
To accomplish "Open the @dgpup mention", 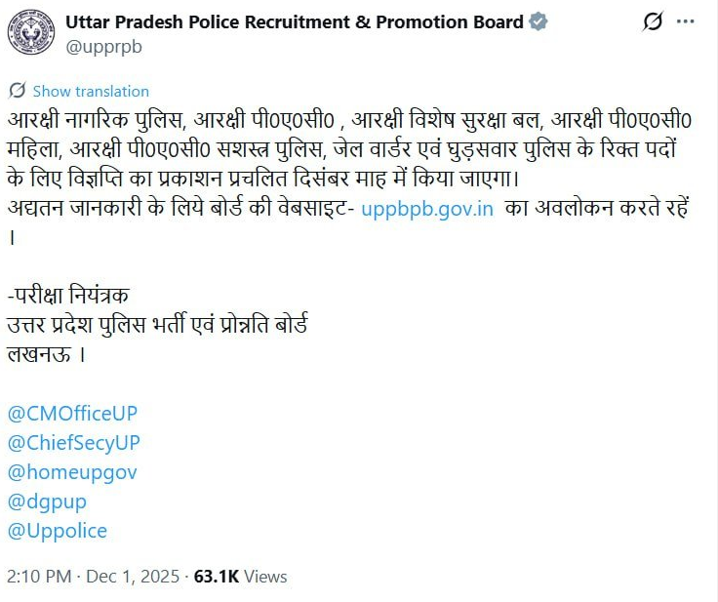I will (47, 502).
